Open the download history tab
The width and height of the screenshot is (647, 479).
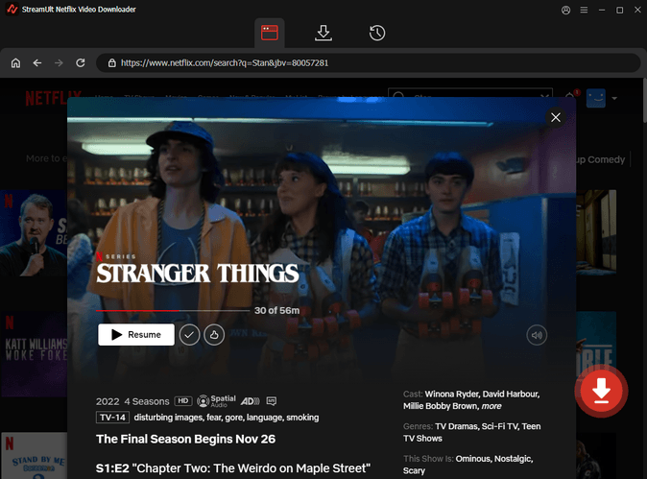377,33
